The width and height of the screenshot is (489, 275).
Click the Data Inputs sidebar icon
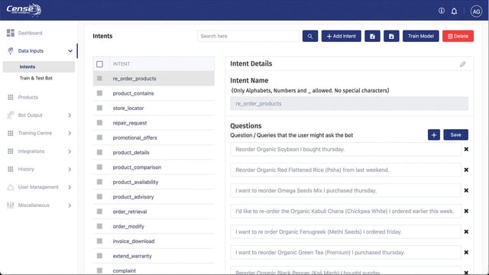tap(10, 51)
